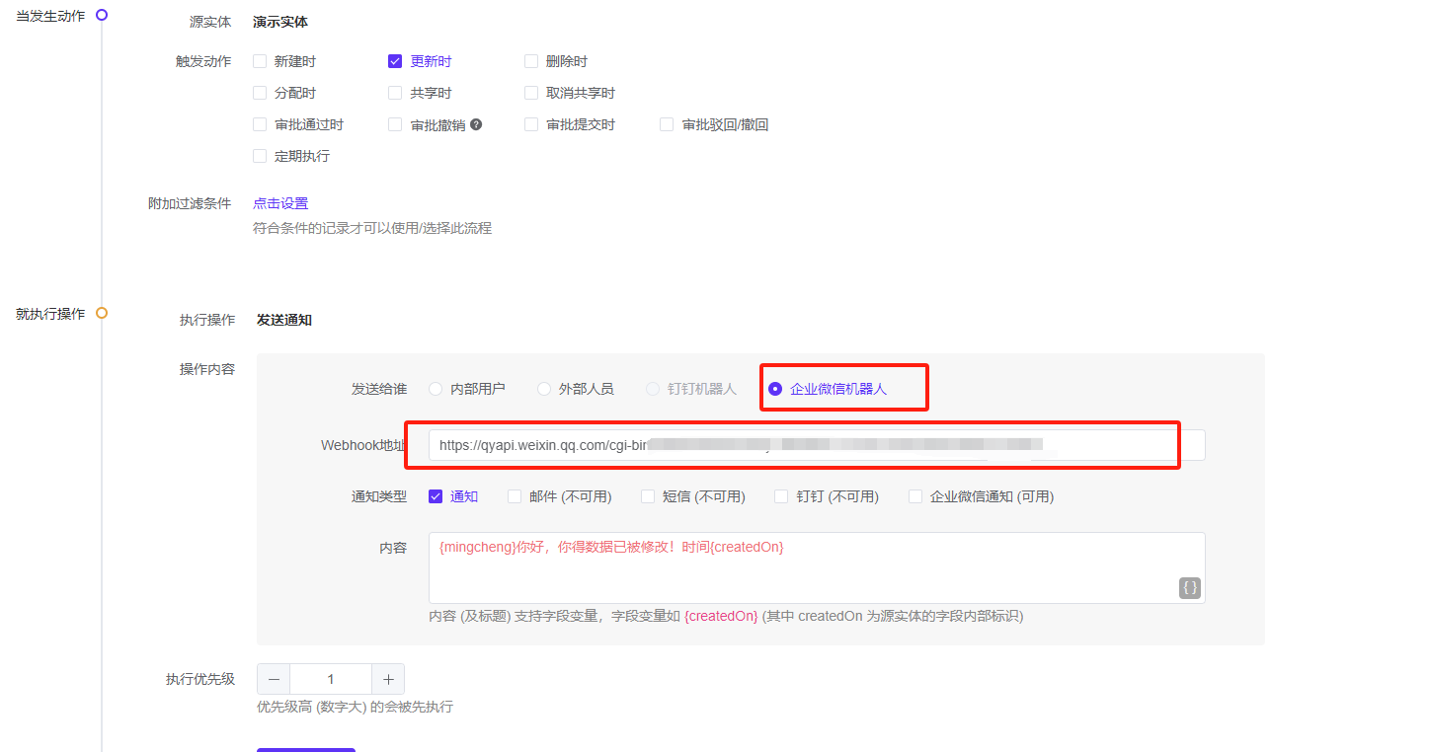
Task: Uncheck the 更新时 trigger checkbox
Action: tap(395, 61)
